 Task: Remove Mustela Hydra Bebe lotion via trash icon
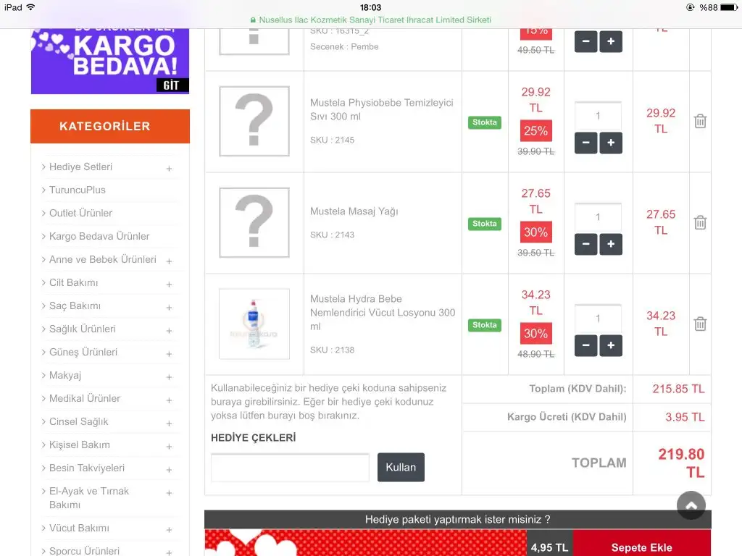point(701,324)
